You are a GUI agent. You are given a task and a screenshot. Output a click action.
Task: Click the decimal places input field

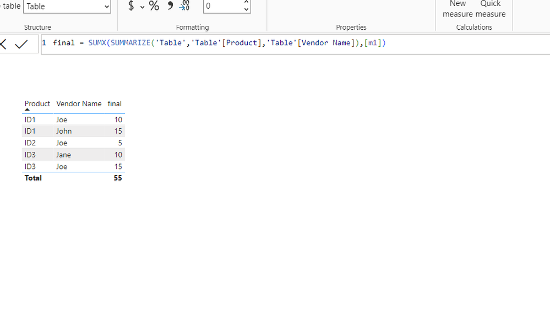tap(223, 6)
